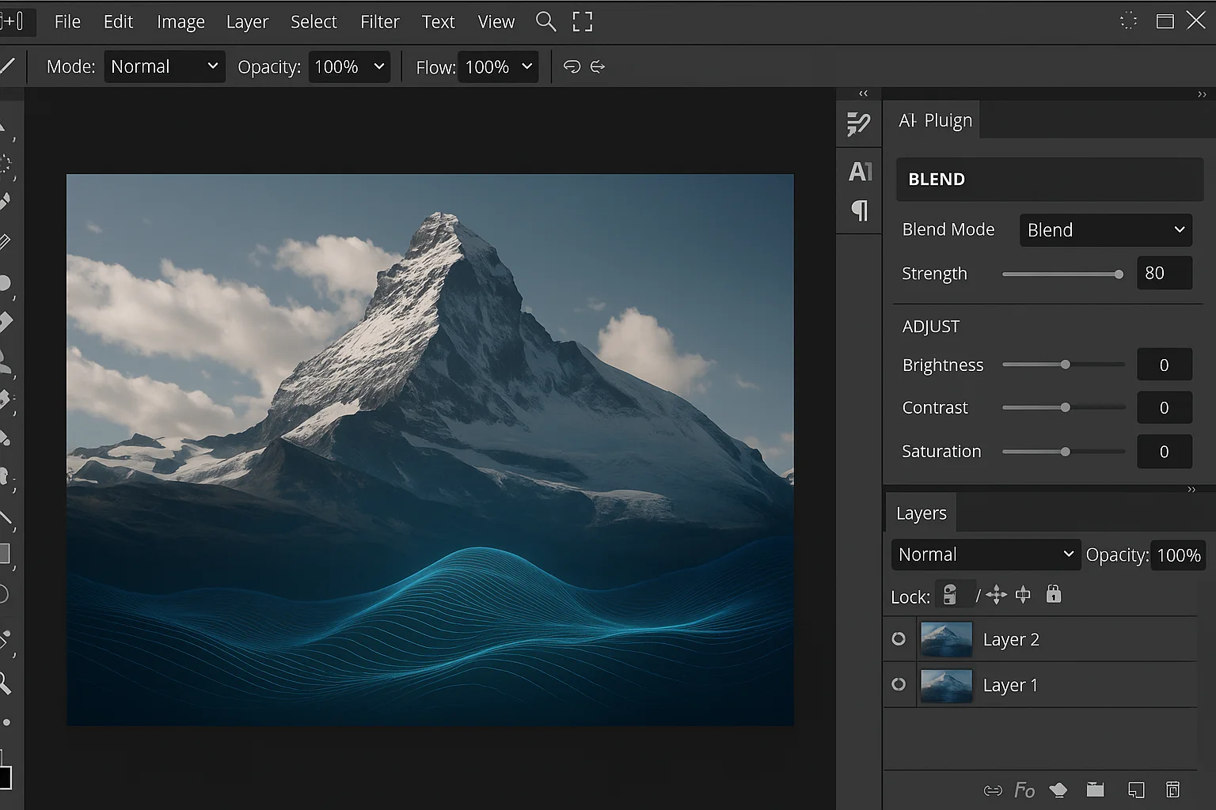Click the link layers icon
The height and width of the screenshot is (810, 1216).
(993, 790)
